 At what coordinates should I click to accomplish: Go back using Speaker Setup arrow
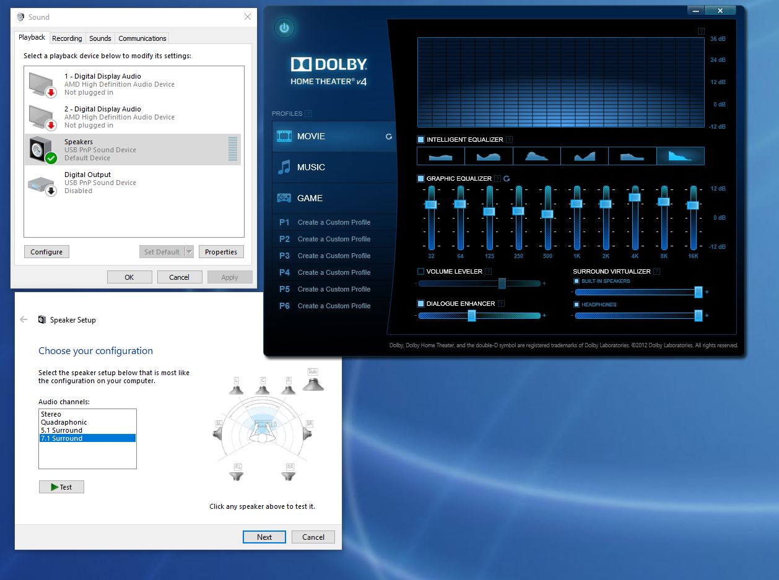pyautogui.click(x=24, y=319)
